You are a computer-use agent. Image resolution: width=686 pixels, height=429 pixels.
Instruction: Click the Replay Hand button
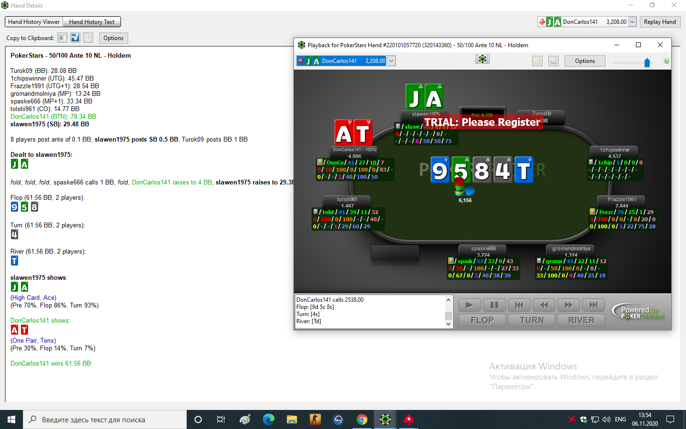pyautogui.click(x=660, y=22)
